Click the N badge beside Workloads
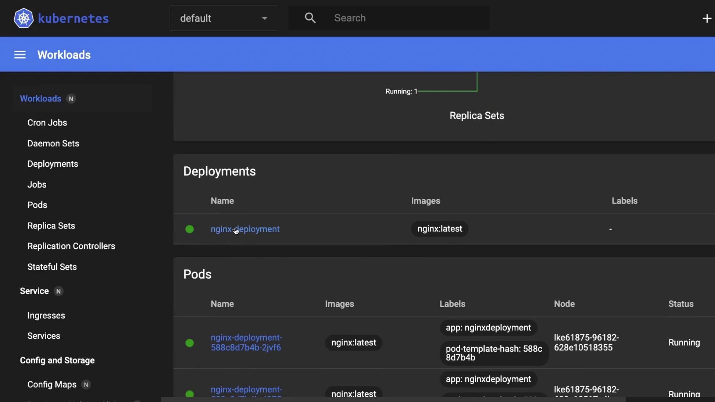 coord(71,99)
